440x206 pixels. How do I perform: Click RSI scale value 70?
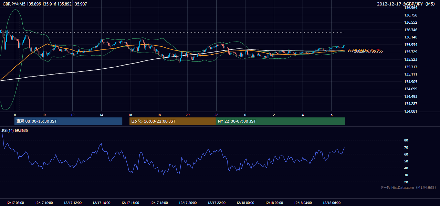coord(406,147)
